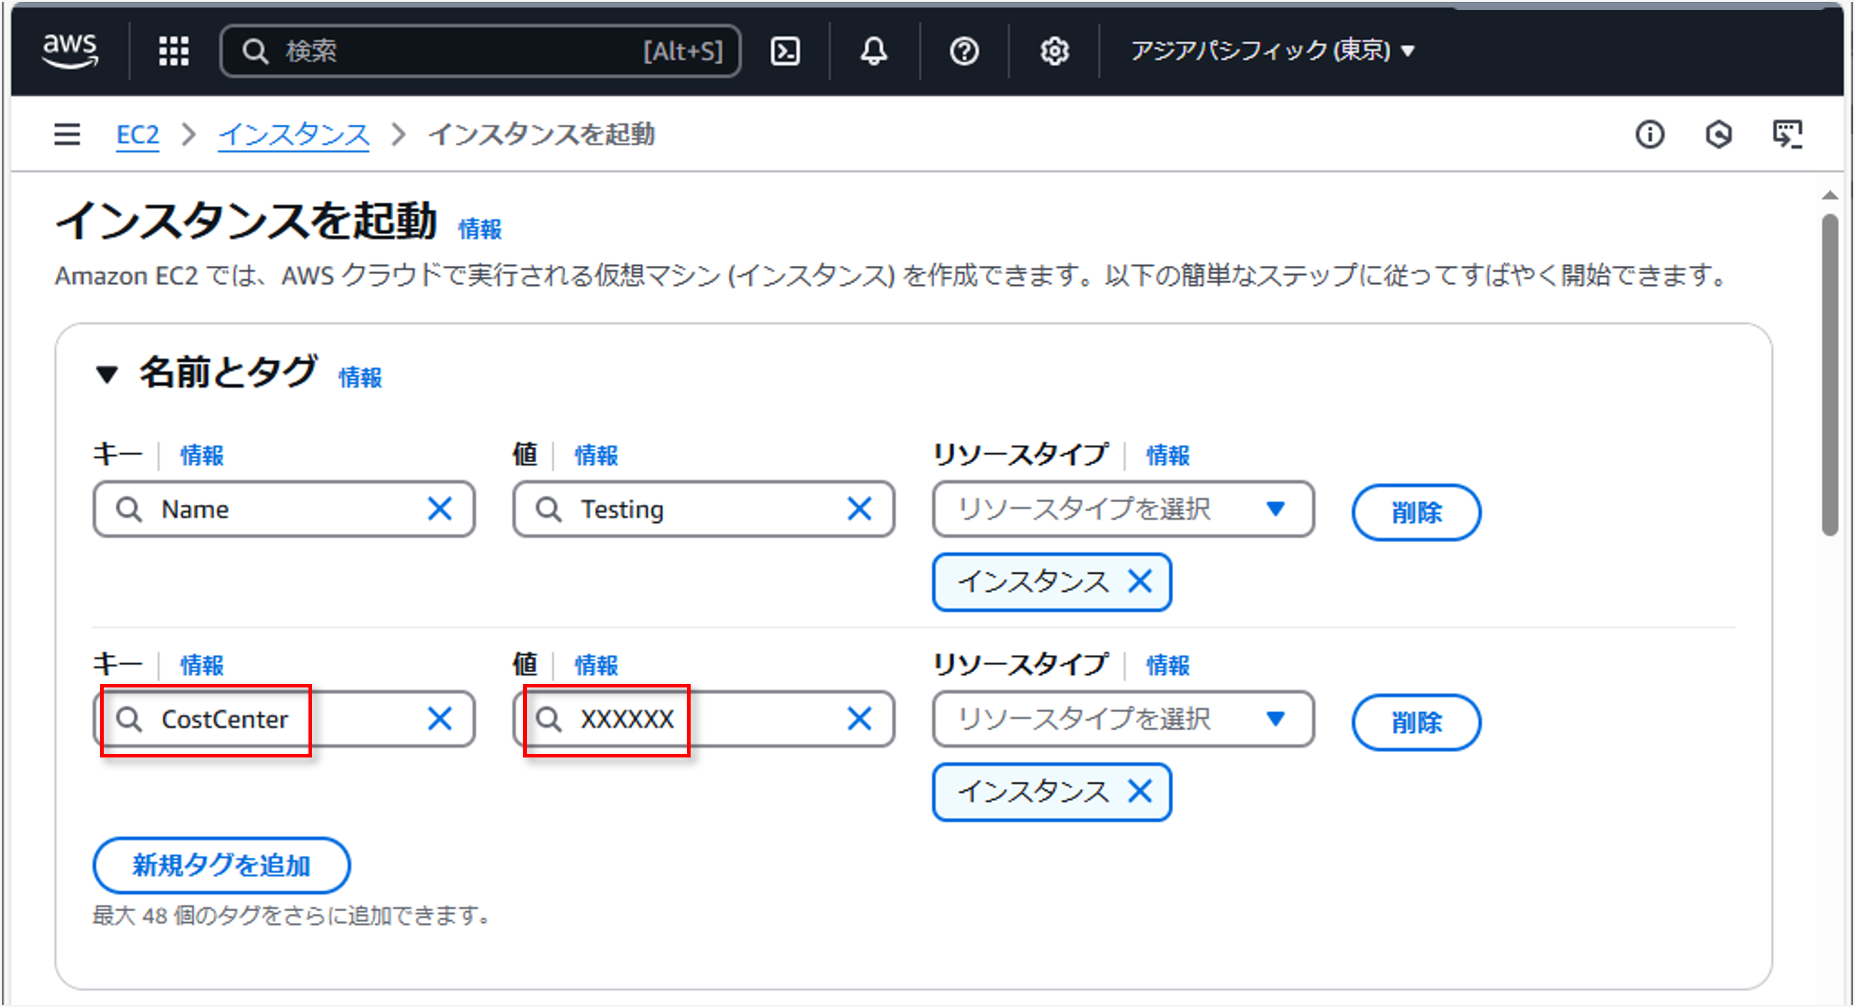Open the AWS services grid menu
Viewport: 1855px width, 1007px height.
pos(173,51)
